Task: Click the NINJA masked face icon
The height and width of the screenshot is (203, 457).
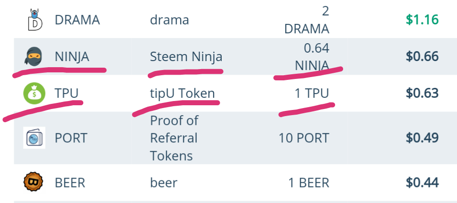Action: (34, 57)
